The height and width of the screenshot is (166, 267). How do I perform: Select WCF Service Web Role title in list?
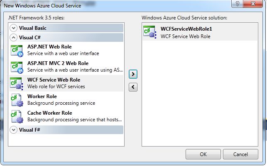[x=54, y=80]
